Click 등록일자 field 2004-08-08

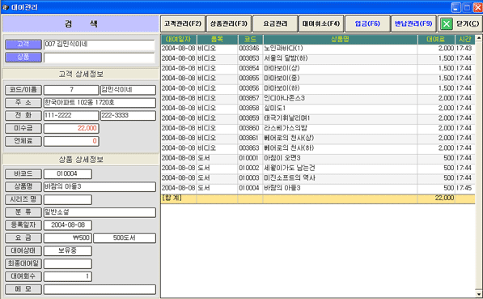pos(68,225)
